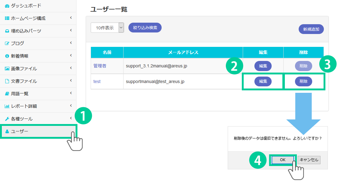This screenshot has height=181, width=338.
Task: Click the 画像ファイル picture icon
Action: pyautogui.click(x=7, y=69)
